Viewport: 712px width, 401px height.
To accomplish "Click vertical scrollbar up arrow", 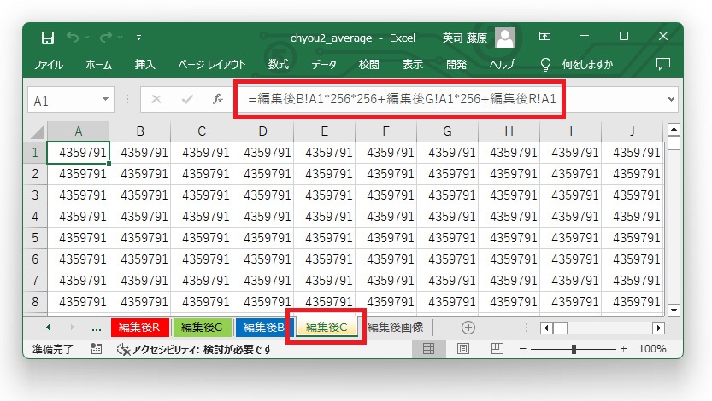I will [674, 130].
